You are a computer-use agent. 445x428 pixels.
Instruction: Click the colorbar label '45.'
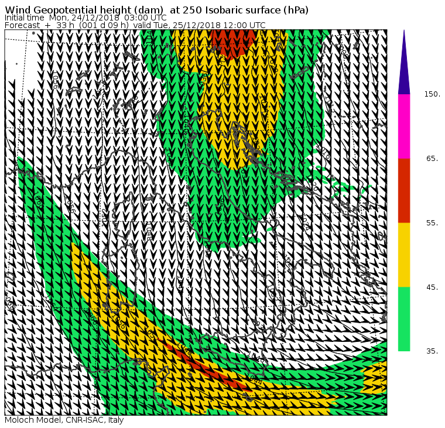click(x=432, y=287)
